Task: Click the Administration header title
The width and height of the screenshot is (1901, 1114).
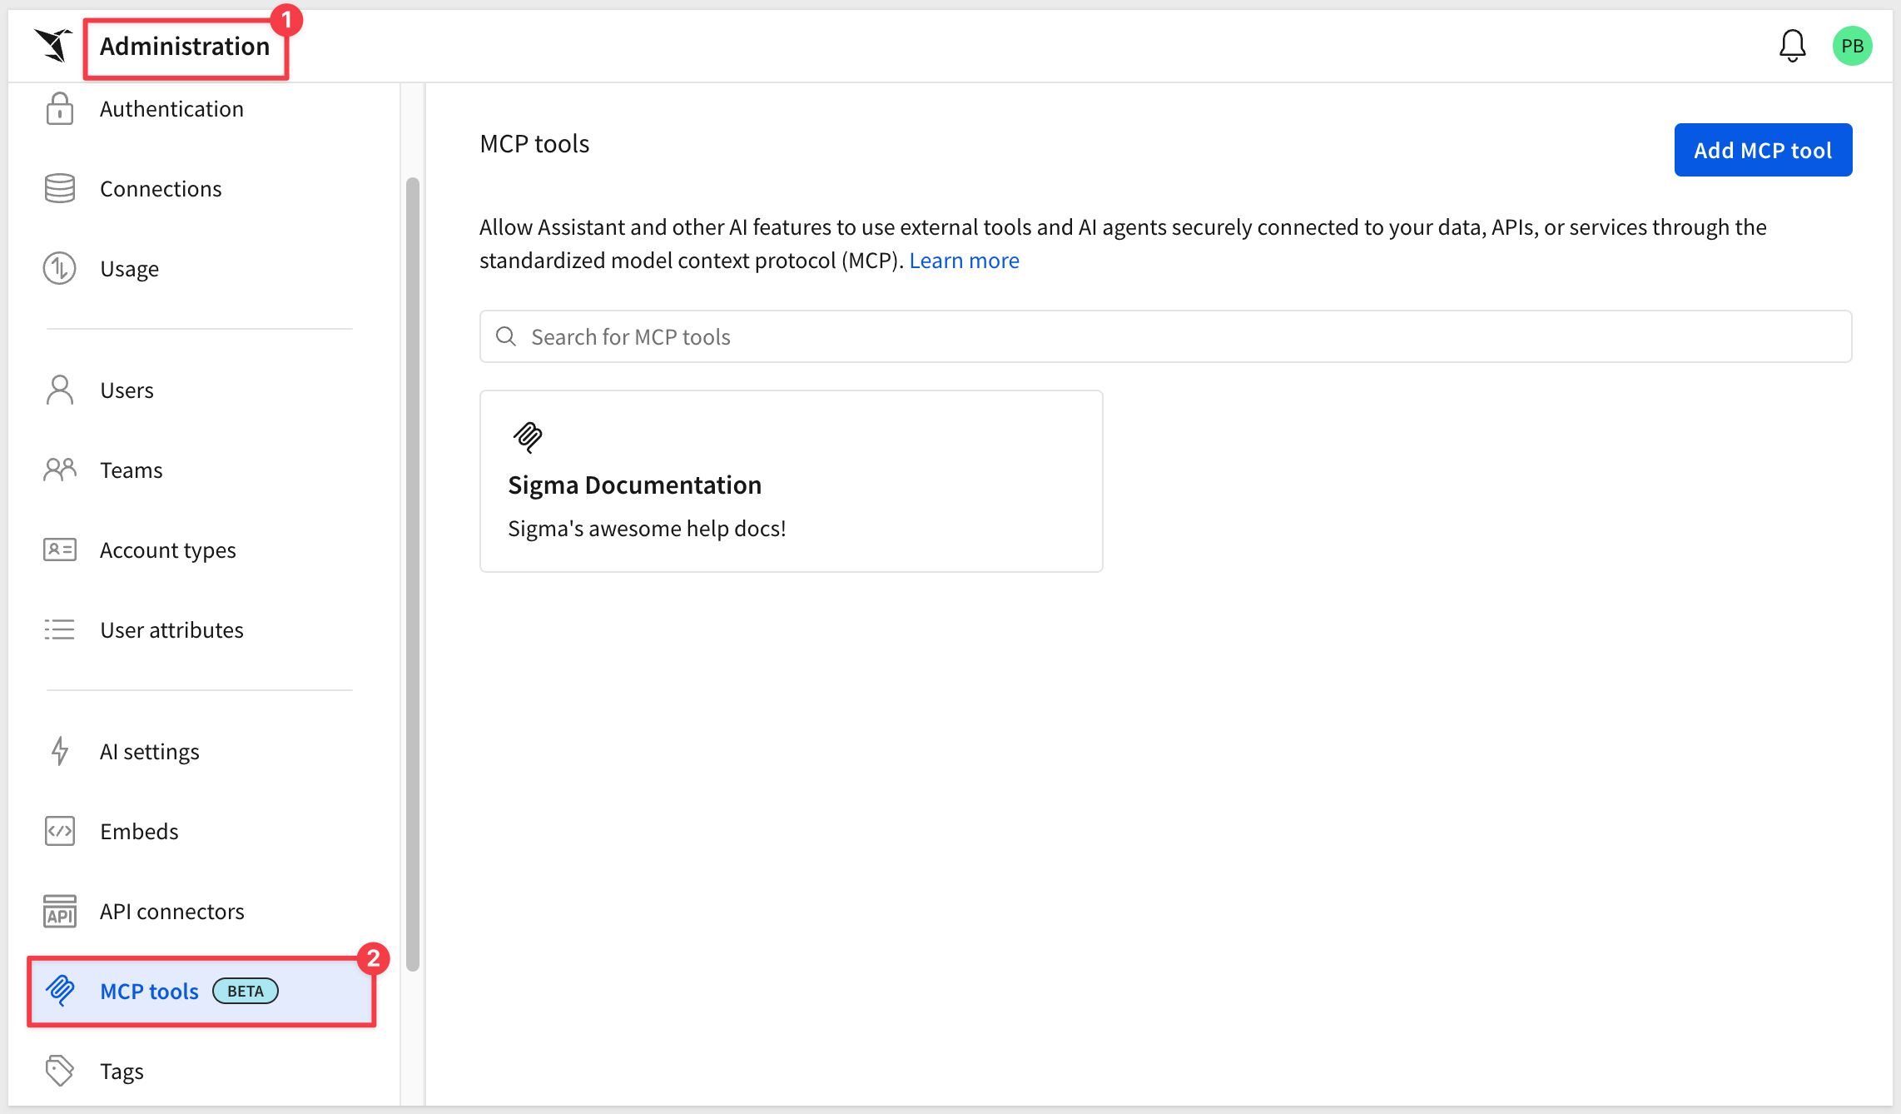Action: coord(185,47)
